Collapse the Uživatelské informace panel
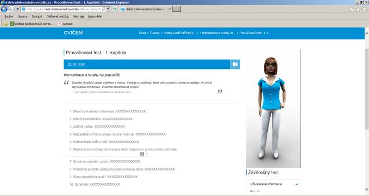 pyautogui.click(x=297, y=184)
